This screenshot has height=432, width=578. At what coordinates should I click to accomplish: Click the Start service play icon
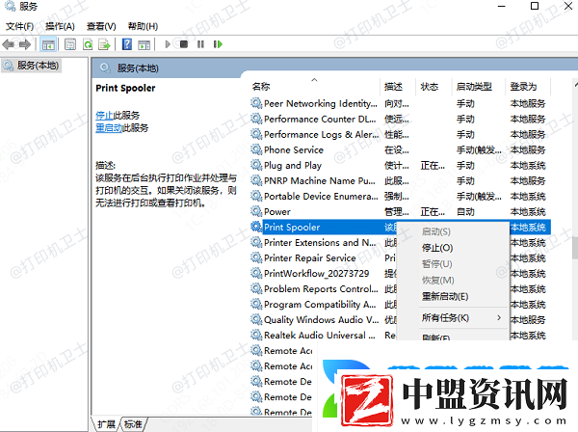coord(168,44)
